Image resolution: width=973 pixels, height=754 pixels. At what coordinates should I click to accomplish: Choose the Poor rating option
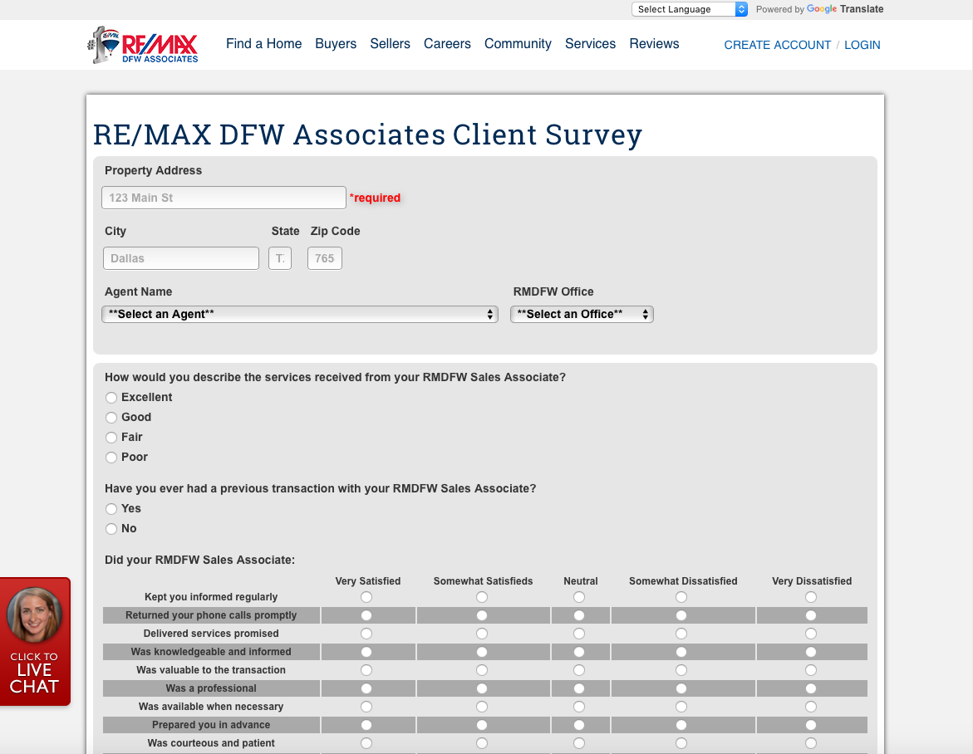pyautogui.click(x=111, y=457)
